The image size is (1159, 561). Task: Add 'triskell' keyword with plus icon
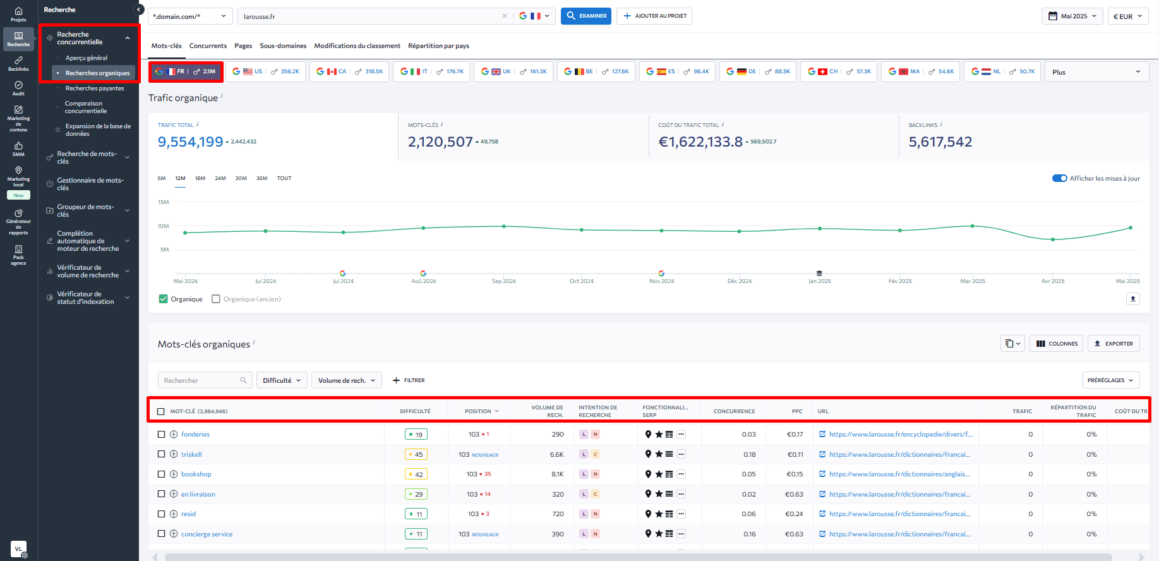pos(174,454)
